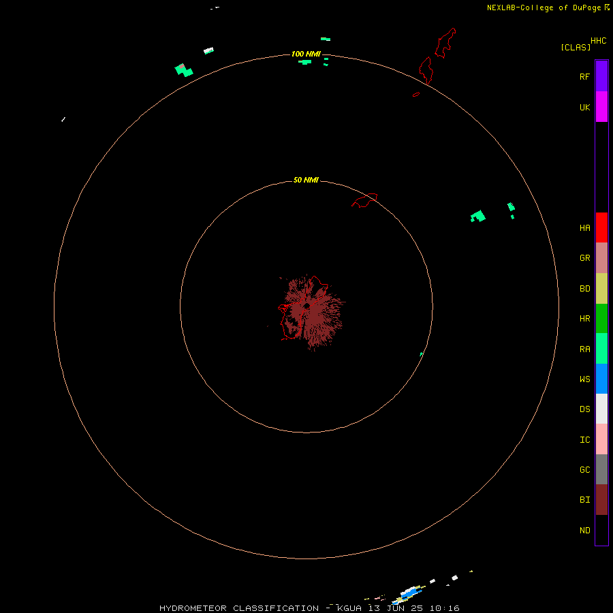Click the BD legend label
The height and width of the screenshot is (613, 613).
584,289
